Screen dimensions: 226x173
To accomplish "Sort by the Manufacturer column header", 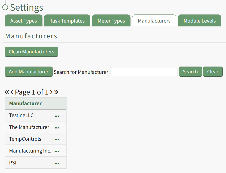I will pyautogui.click(x=25, y=103).
